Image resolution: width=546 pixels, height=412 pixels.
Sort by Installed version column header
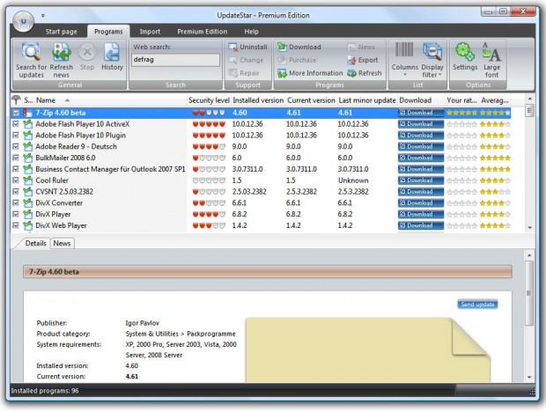coord(258,100)
